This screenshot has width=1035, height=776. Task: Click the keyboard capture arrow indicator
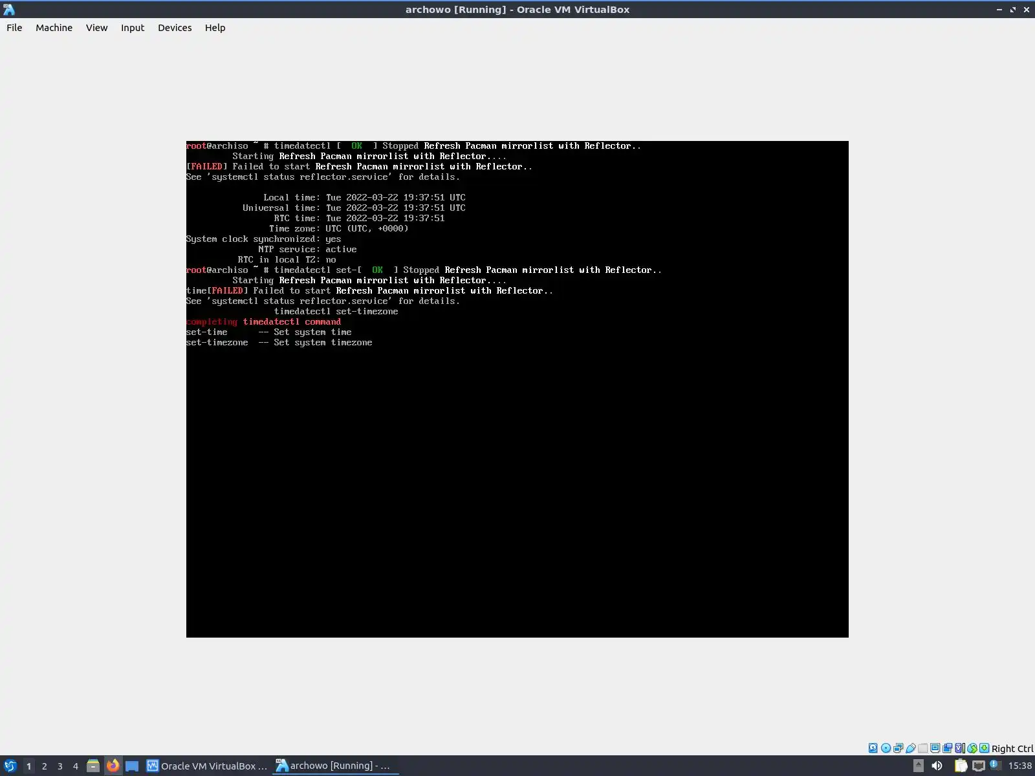coord(984,748)
